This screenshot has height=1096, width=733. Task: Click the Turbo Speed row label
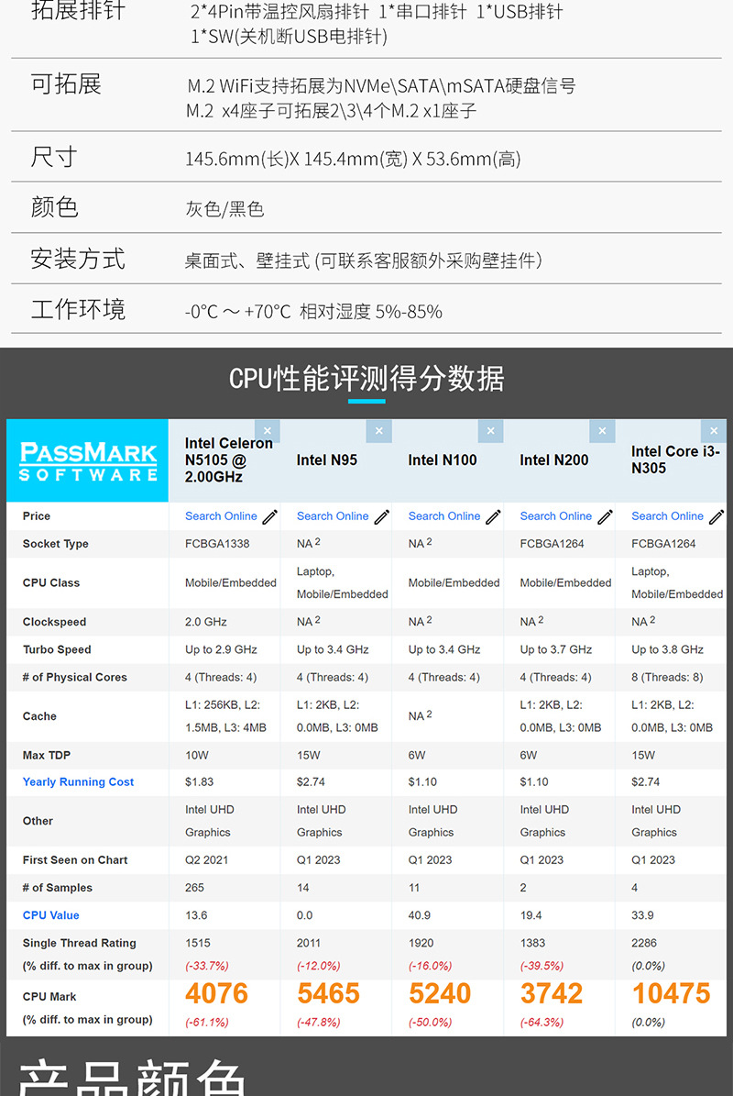pyautogui.click(x=57, y=649)
